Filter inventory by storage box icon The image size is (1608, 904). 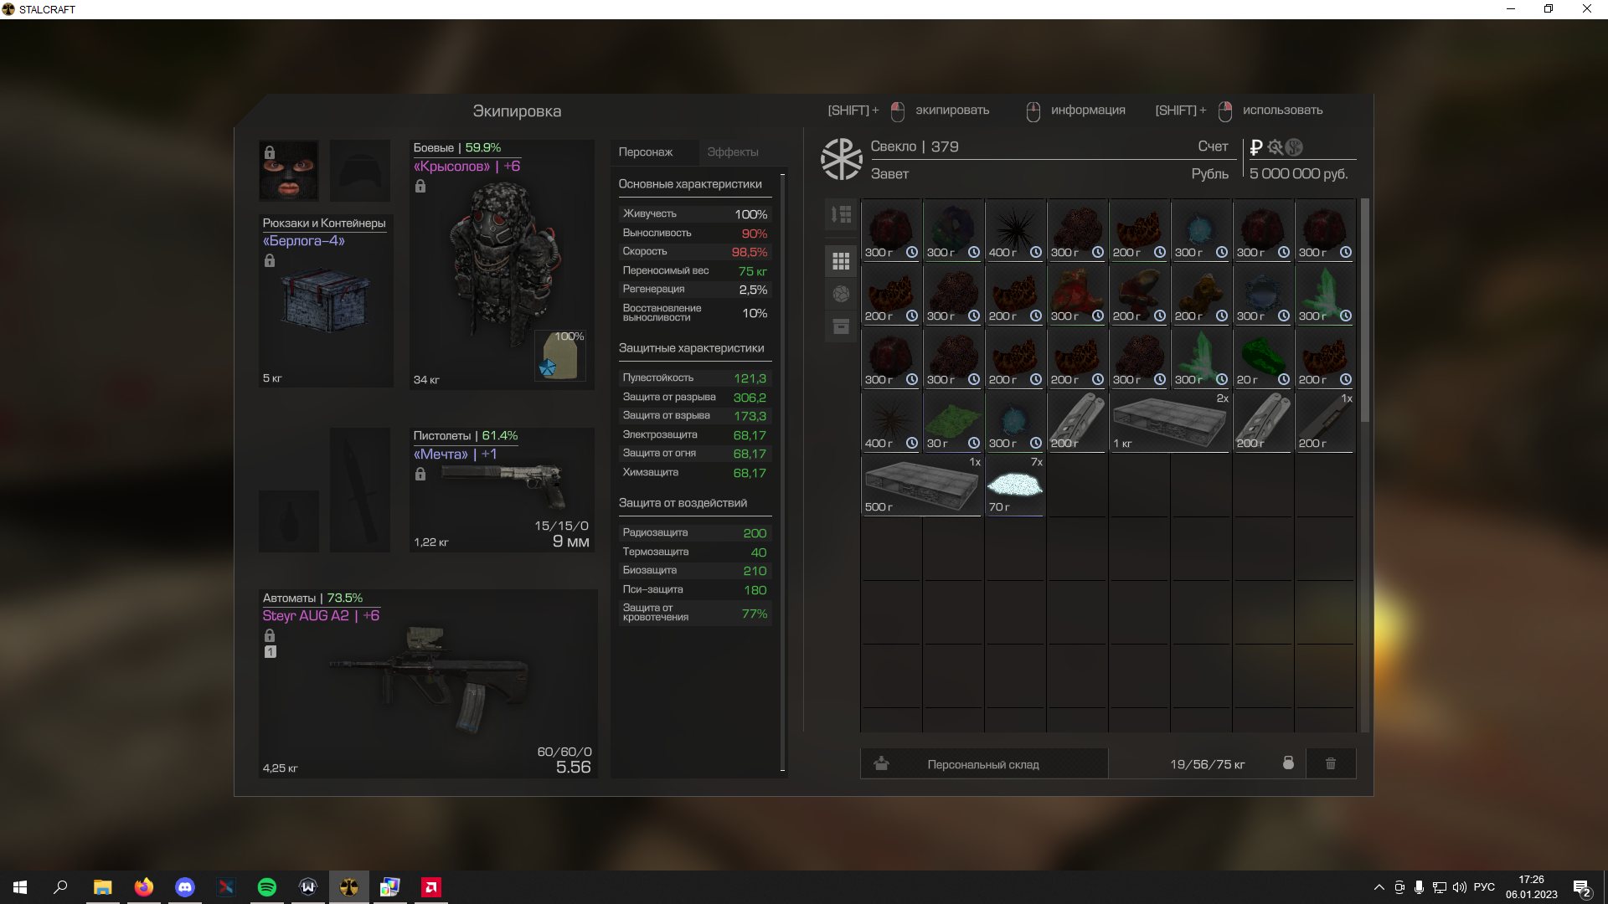(841, 326)
